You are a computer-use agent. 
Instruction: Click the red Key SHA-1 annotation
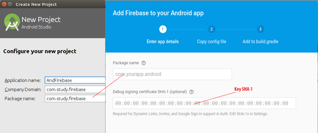point(243,89)
